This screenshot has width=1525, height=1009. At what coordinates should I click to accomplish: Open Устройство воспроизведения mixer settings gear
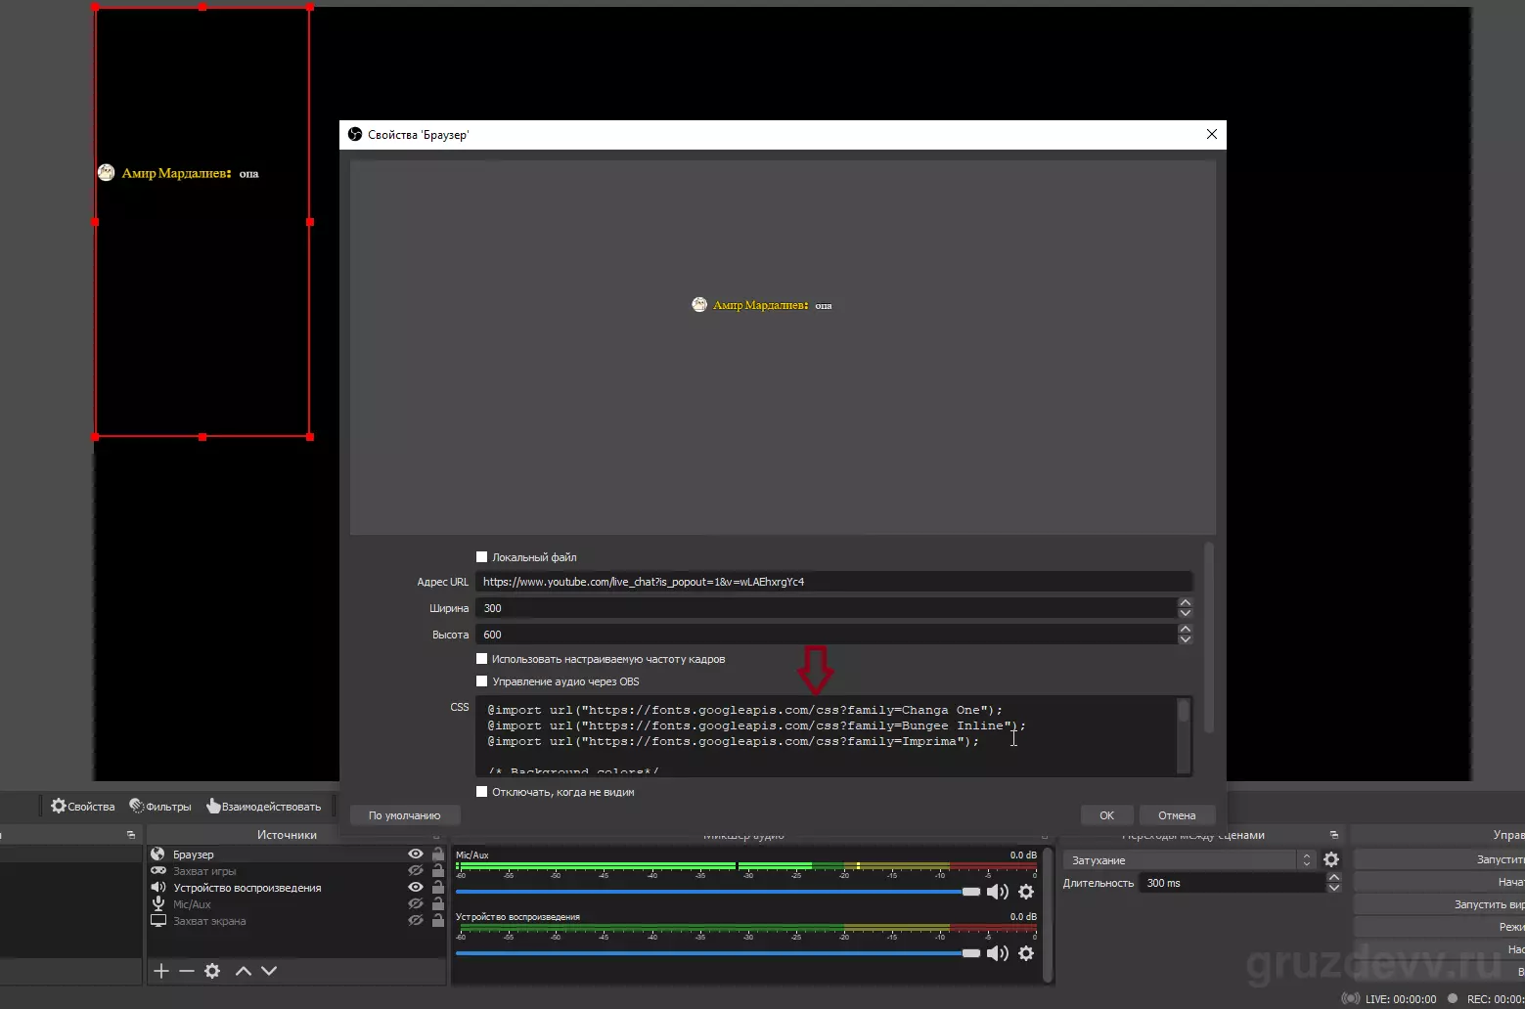(x=1026, y=953)
